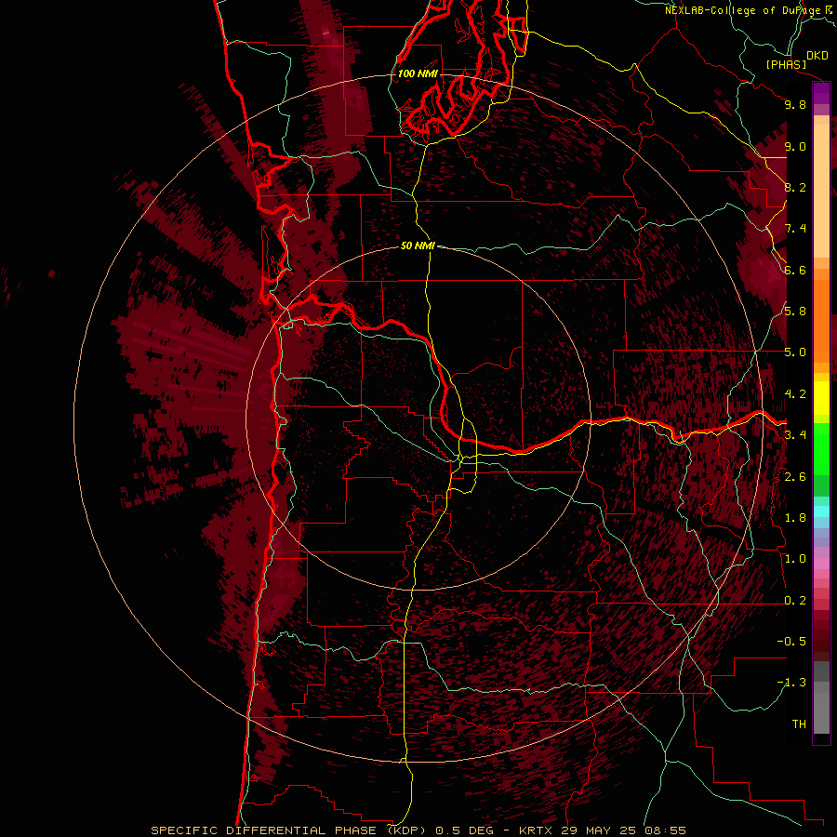The image size is (837, 837).
Task: Click the KRTX station identifier
Action: [x=536, y=830]
